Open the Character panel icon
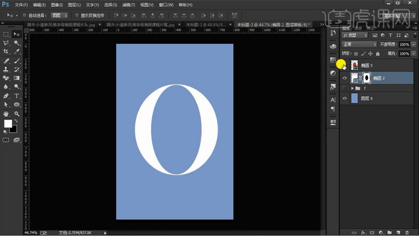 (333, 100)
